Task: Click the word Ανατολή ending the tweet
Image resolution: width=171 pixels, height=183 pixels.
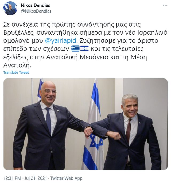Action: (x=17, y=65)
